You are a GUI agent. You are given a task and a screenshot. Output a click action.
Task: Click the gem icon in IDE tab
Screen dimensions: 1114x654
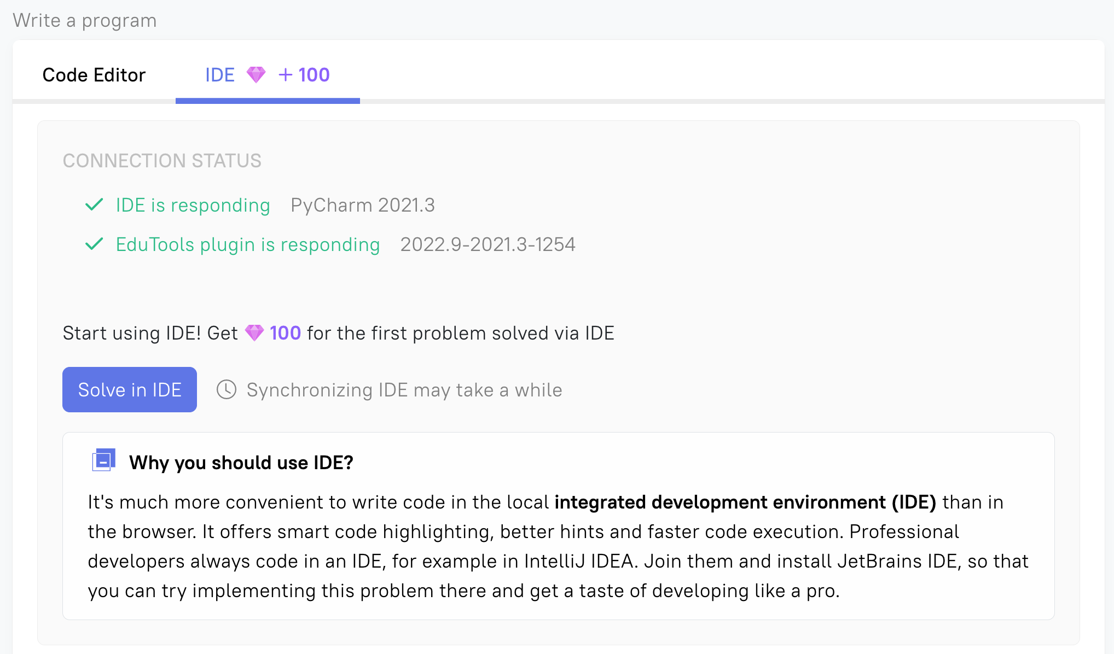click(x=256, y=75)
